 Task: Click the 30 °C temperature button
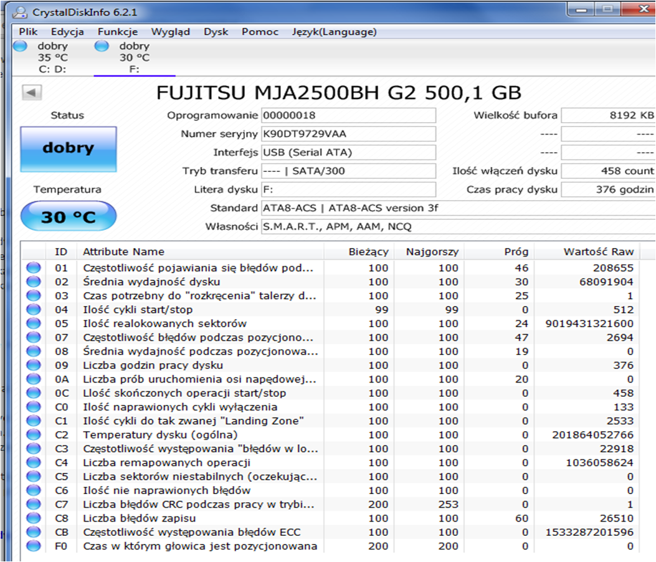click(68, 216)
